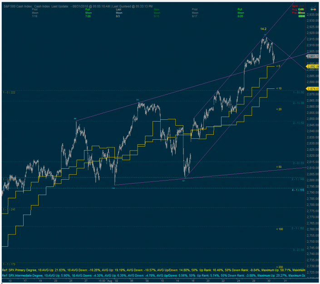The image size is (320, 284).
Task: Click the '4 - 1 | 115' right label
Action: point(298,190)
